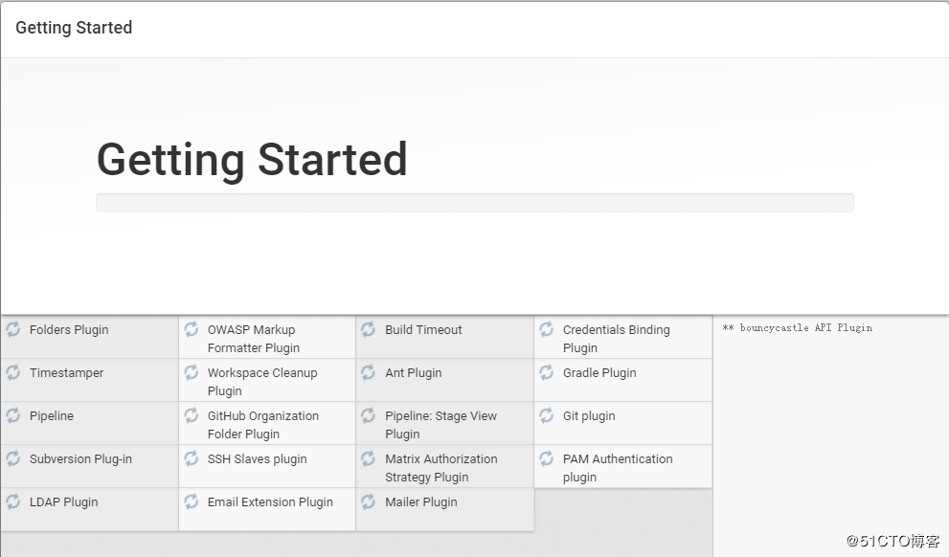Click the Gradle Plugin name
The image size is (949, 557).
click(599, 373)
